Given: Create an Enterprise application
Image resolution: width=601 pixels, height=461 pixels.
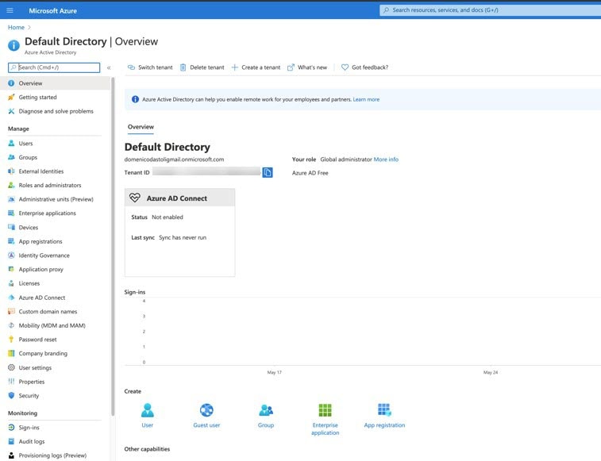Looking at the screenshot, I should click(325, 419).
